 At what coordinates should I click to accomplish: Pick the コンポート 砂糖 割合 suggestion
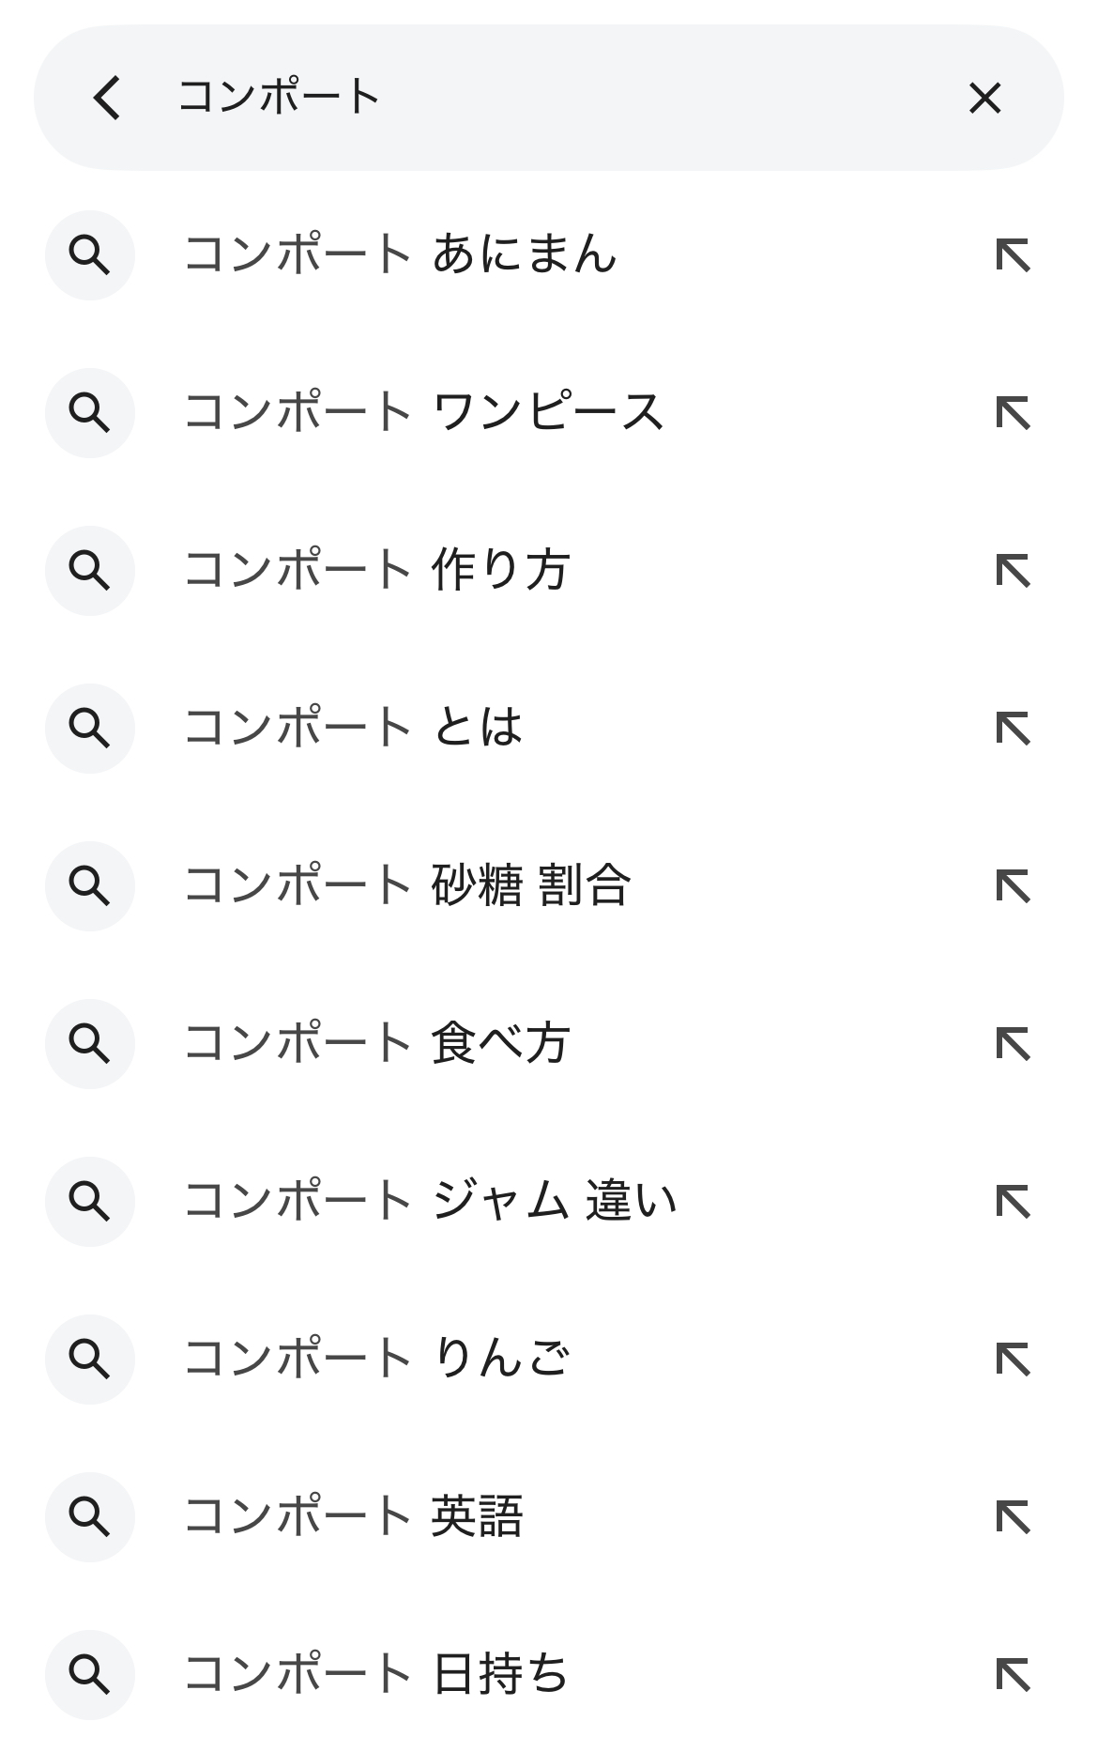[x=406, y=886]
